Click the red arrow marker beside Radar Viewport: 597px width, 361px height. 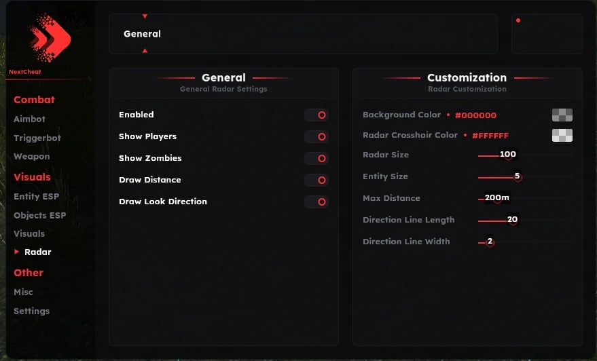point(17,252)
